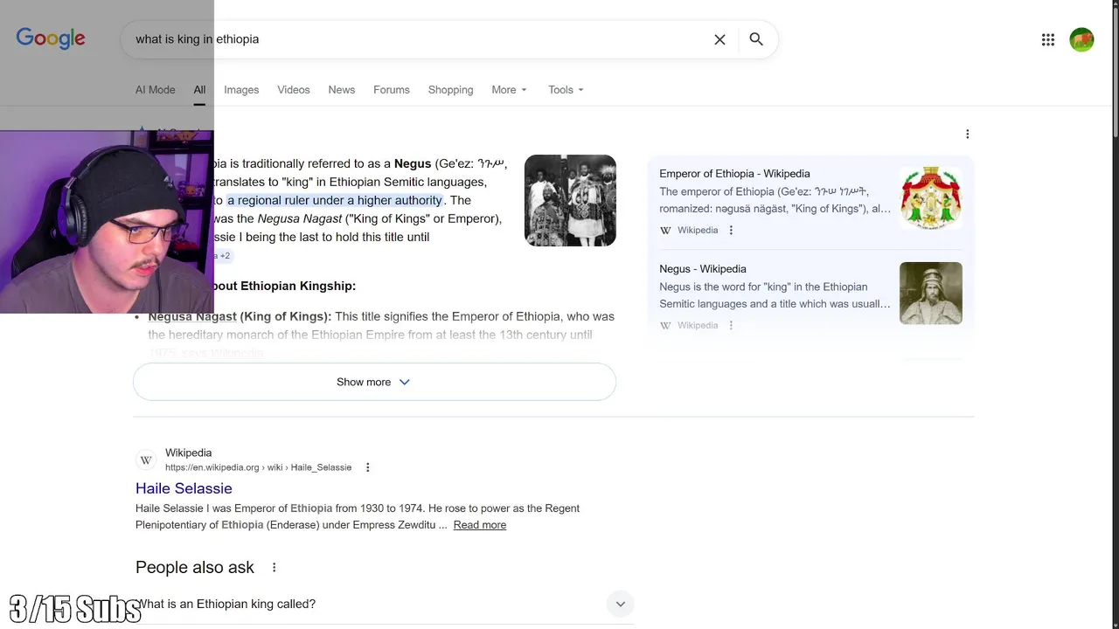Switch to the Images tab
This screenshot has height=629, width=1119.
pyautogui.click(x=241, y=90)
